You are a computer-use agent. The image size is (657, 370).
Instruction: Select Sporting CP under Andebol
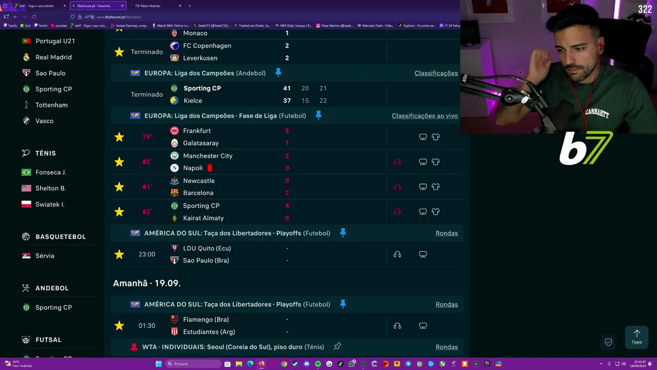pos(53,307)
